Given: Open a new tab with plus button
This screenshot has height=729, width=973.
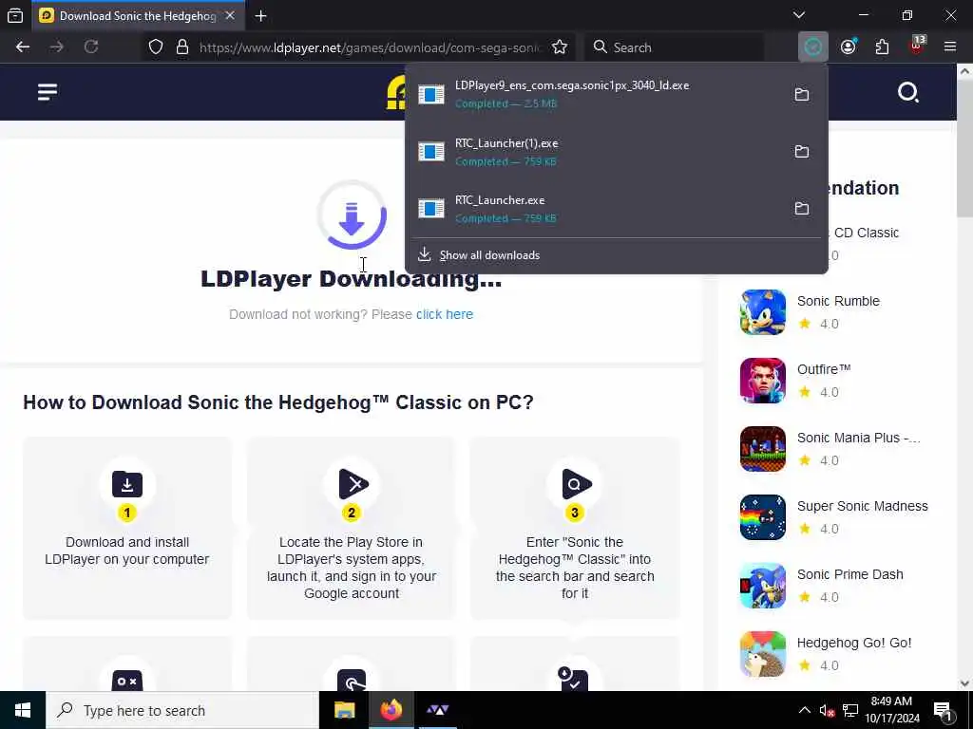Looking at the screenshot, I should pos(260,16).
